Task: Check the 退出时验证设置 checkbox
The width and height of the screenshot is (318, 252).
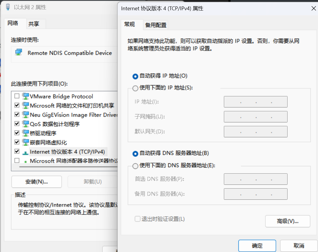Action: [137, 219]
